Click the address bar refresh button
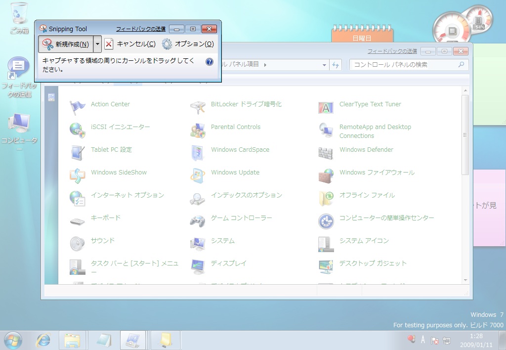This screenshot has height=350, width=506. click(336, 65)
